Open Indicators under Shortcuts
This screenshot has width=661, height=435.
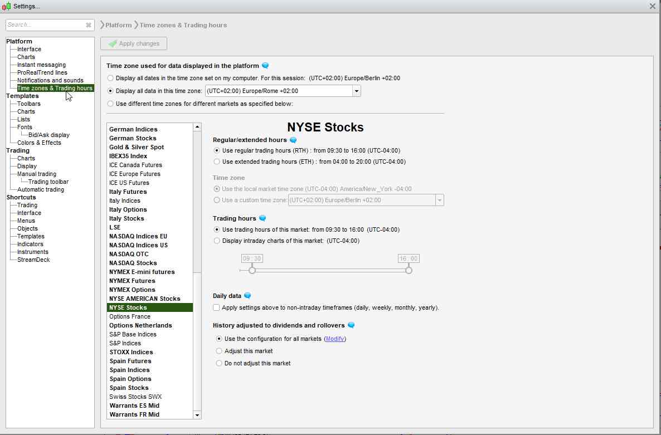pyautogui.click(x=30, y=244)
